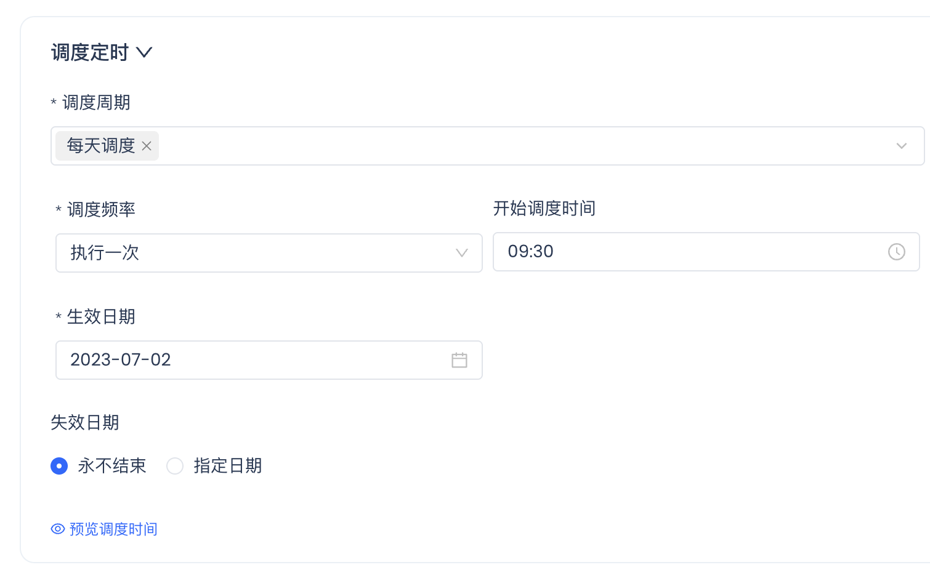Viewport: 930px width, 570px height.
Task: Open the 调度周期 dropdown arrow
Action: (x=902, y=146)
